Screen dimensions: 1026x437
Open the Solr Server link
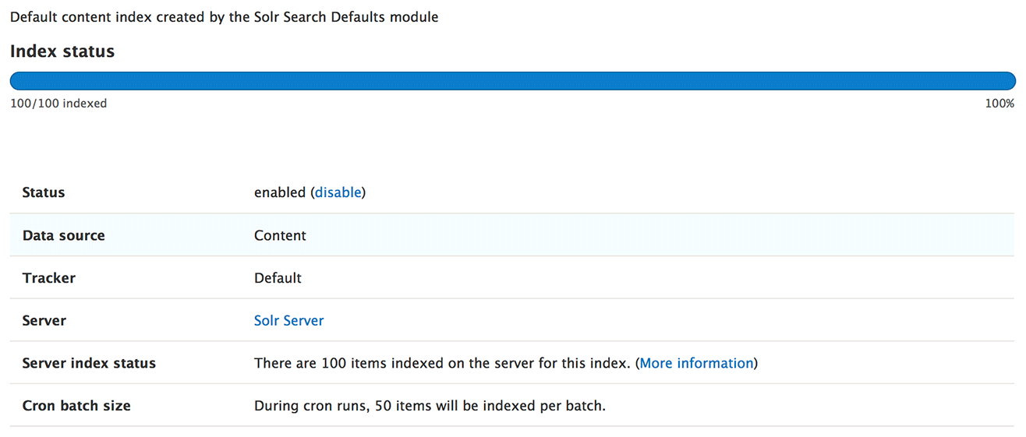pos(288,320)
